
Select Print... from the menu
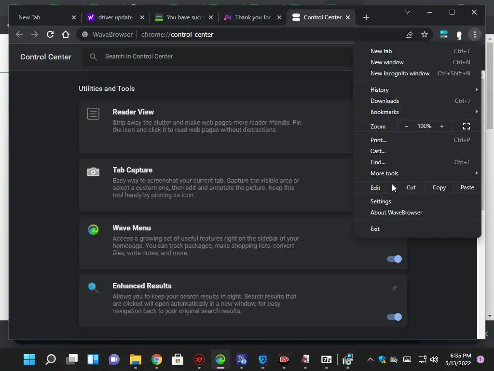tap(417, 140)
